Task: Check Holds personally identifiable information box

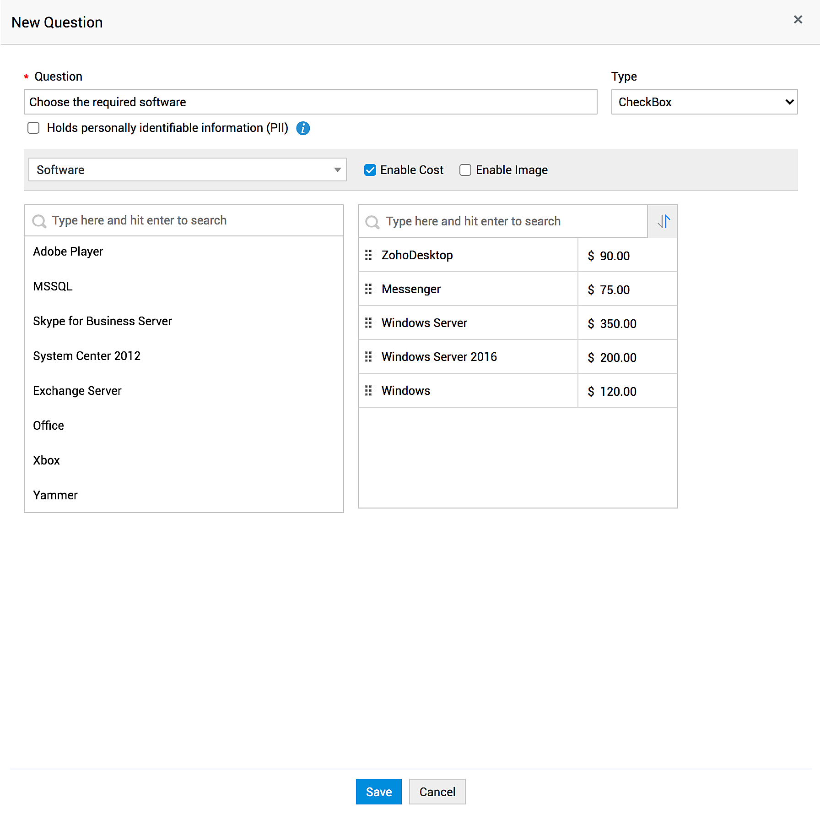Action: (x=33, y=128)
